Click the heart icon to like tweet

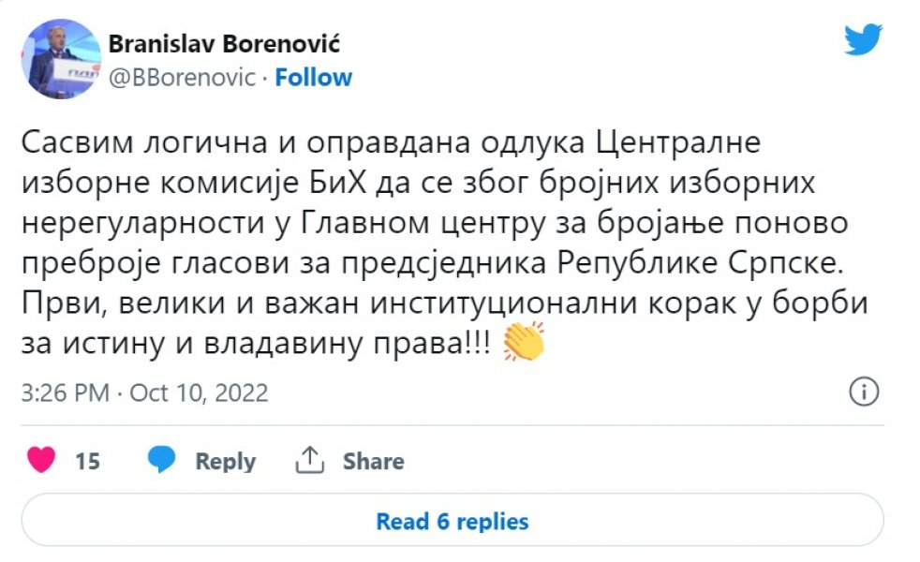pos(41,460)
